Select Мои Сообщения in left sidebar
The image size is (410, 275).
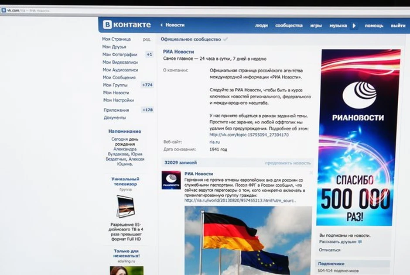(119, 77)
